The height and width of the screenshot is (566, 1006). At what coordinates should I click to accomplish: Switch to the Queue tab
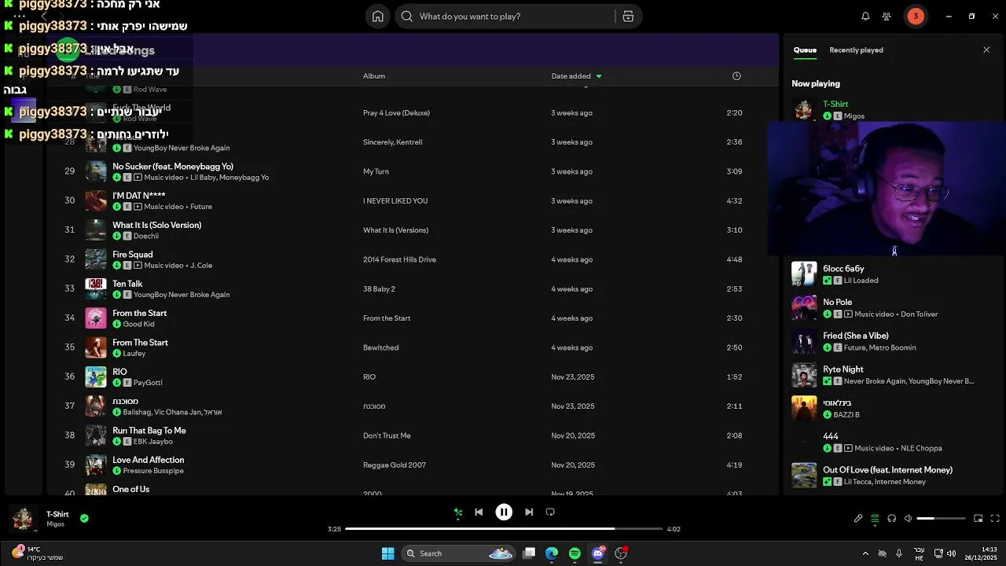click(x=805, y=50)
